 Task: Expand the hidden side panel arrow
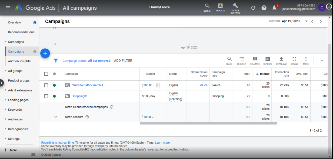[2, 83]
